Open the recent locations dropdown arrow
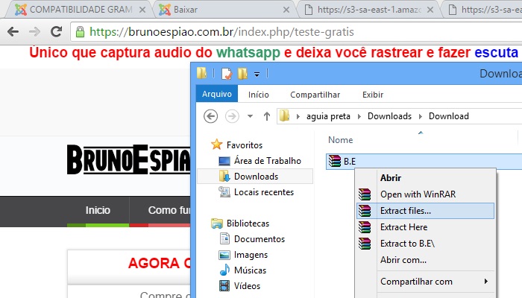This screenshot has height=298, width=522. pyautogui.click(x=249, y=116)
